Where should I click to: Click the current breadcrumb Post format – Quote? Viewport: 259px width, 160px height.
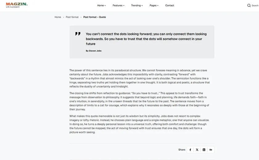95,17
